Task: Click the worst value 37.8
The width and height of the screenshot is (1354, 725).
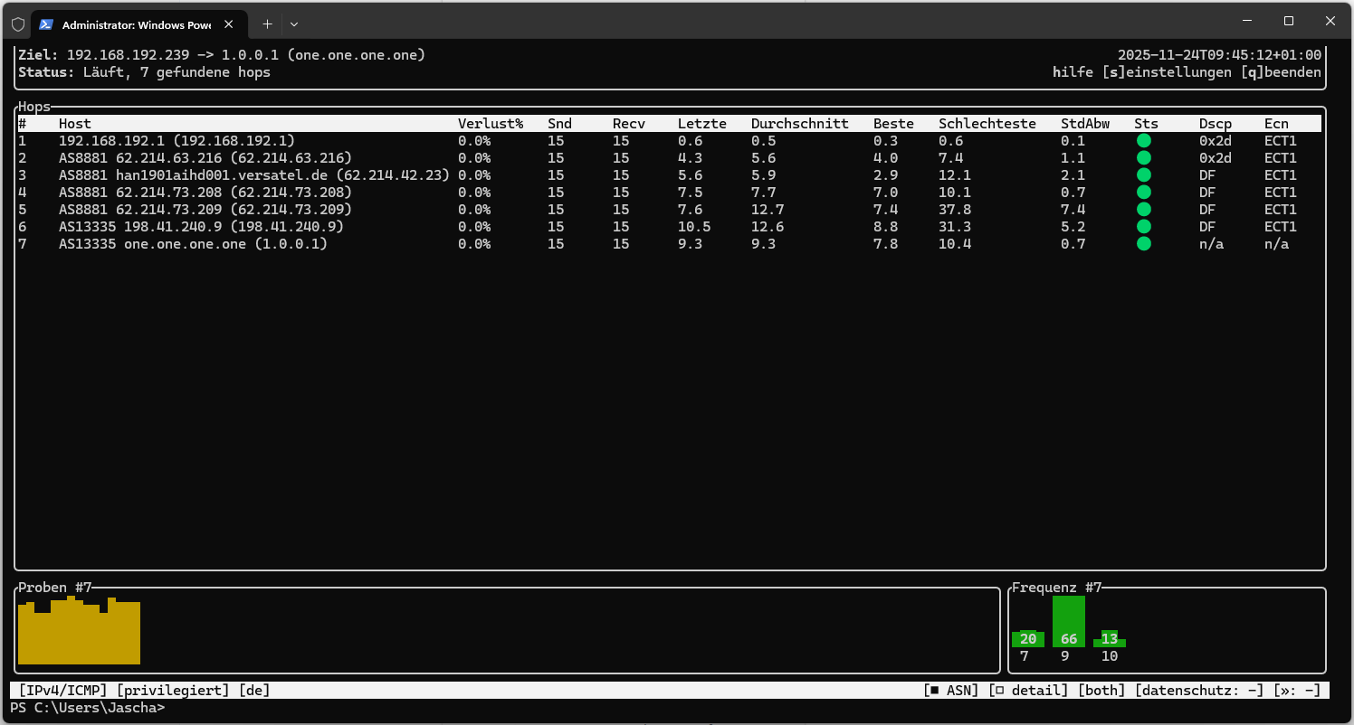Action: (x=955, y=210)
